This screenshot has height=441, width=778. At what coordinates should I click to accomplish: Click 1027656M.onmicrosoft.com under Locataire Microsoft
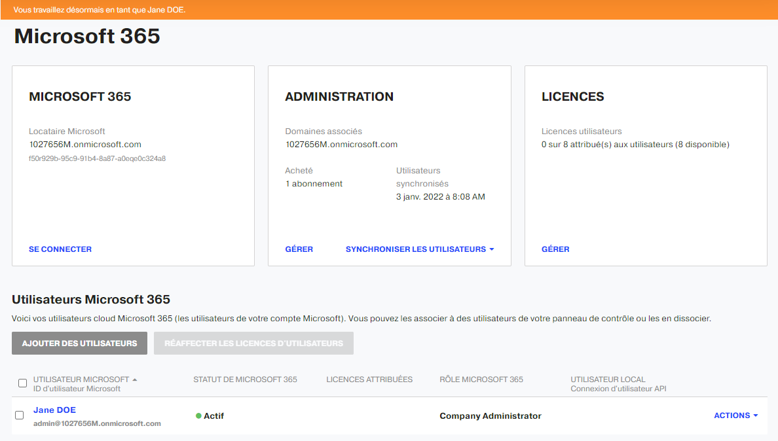(85, 145)
